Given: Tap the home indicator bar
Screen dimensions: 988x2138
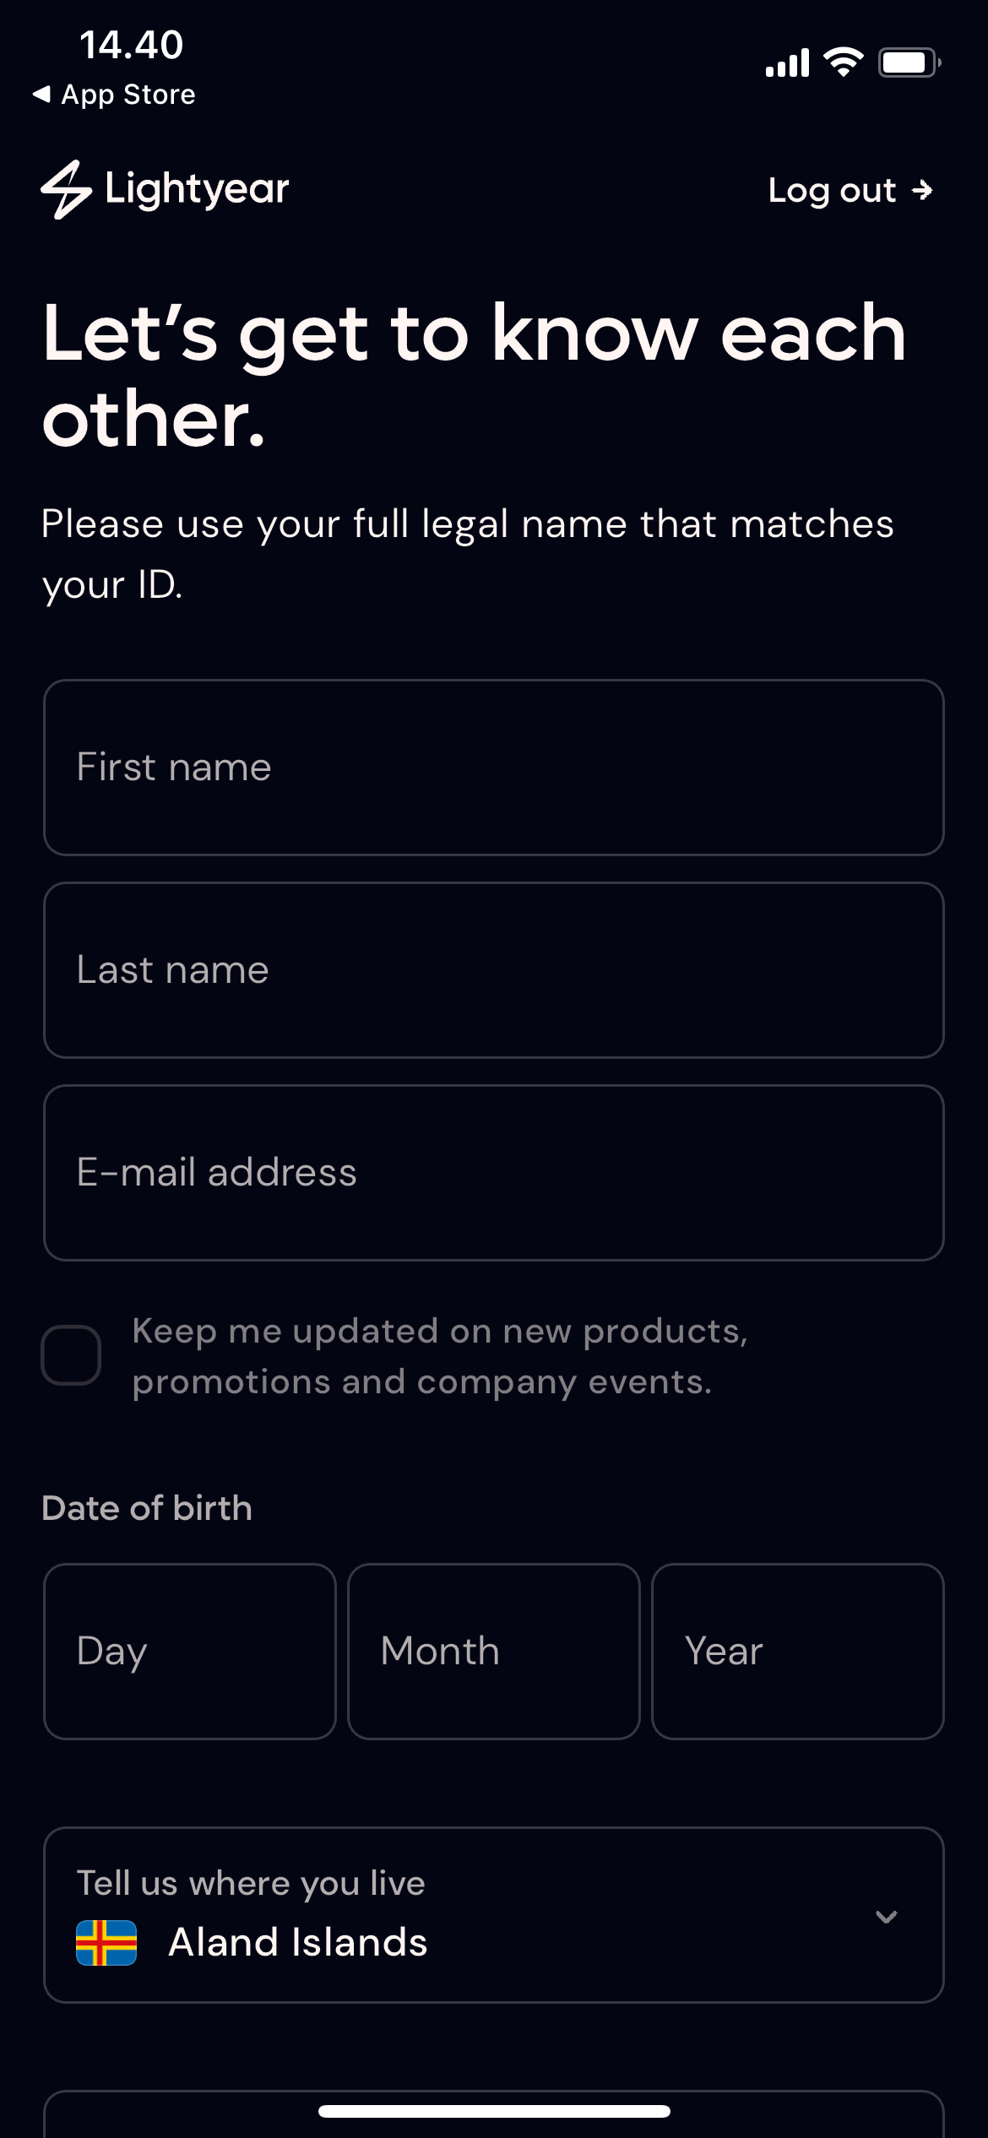Looking at the screenshot, I should [x=494, y=2111].
